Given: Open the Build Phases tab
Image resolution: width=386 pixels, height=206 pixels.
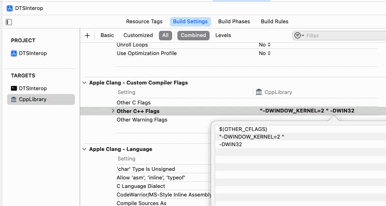Looking at the screenshot, I should pyautogui.click(x=234, y=21).
